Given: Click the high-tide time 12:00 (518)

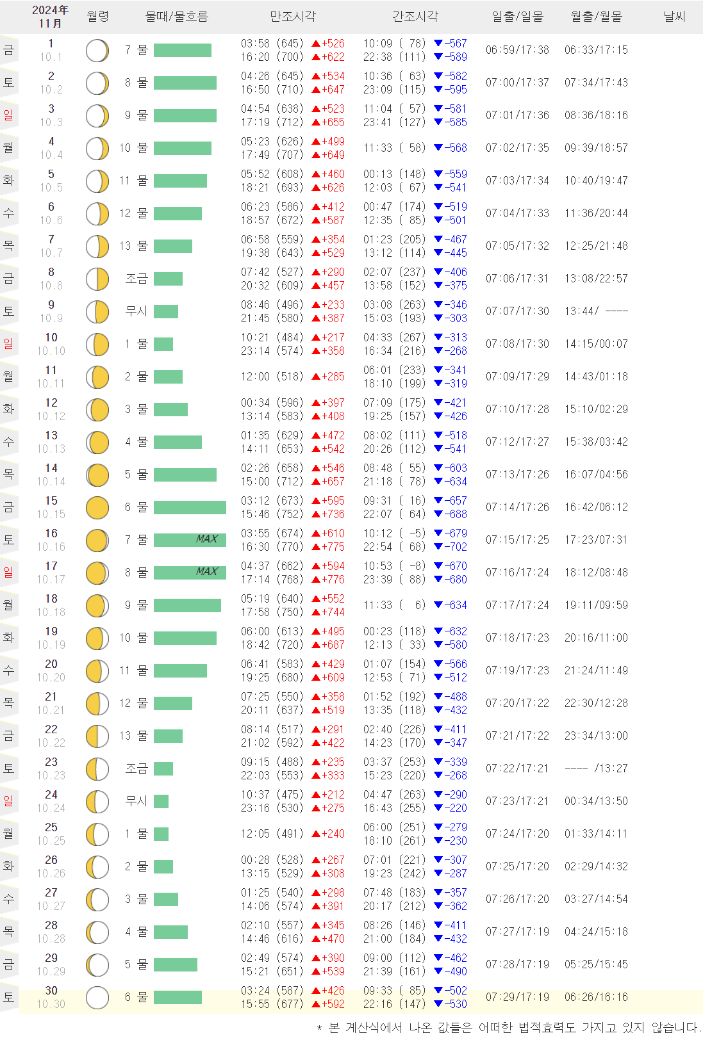Looking at the screenshot, I should (272, 377).
